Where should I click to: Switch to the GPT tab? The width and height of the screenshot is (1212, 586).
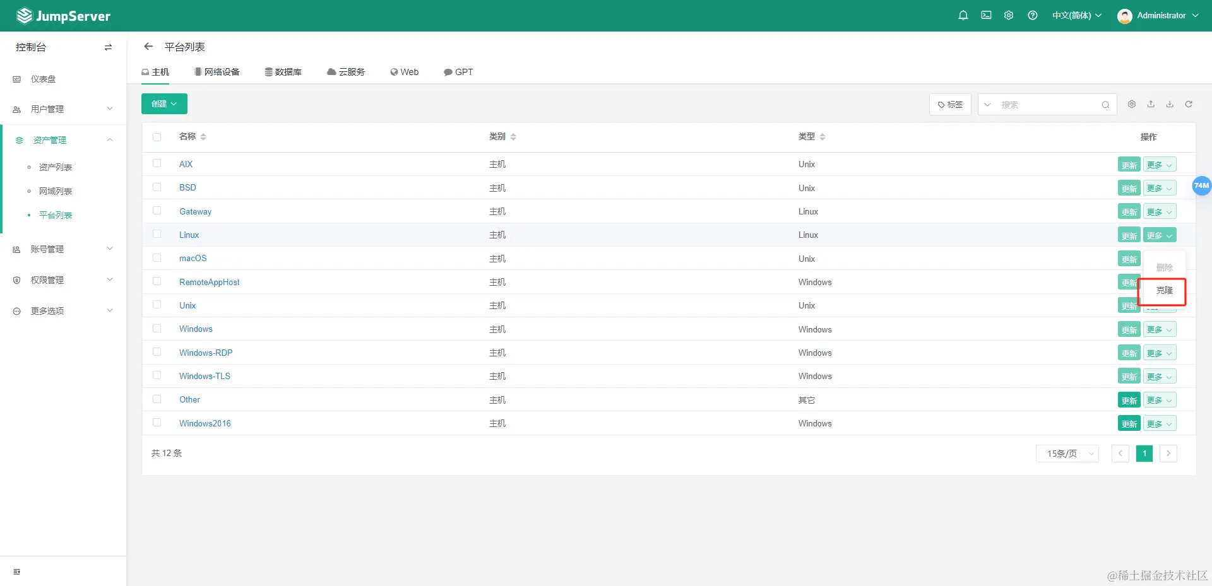pyautogui.click(x=458, y=72)
